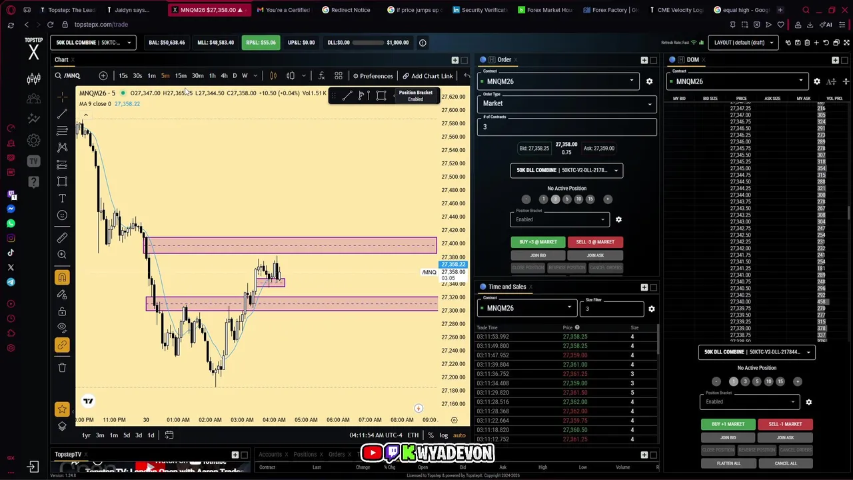This screenshot has height=480, width=853.
Task: Select the text tool in chart sidebar
Action: tap(62, 199)
